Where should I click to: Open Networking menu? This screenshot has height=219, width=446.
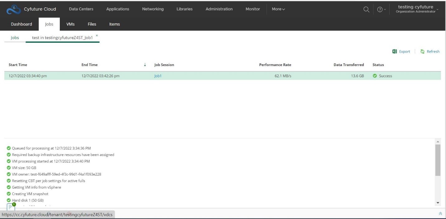(x=153, y=9)
